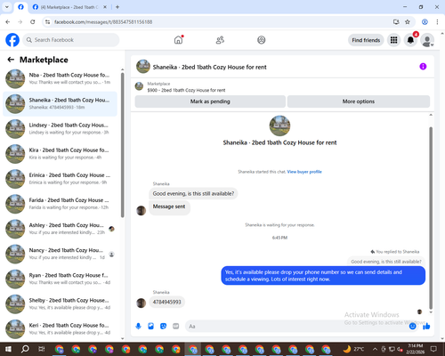Click the Shaneika avatar beside the phone number
Image resolution: width=445 pixels, height=356 pixels.
pos(141,303)
